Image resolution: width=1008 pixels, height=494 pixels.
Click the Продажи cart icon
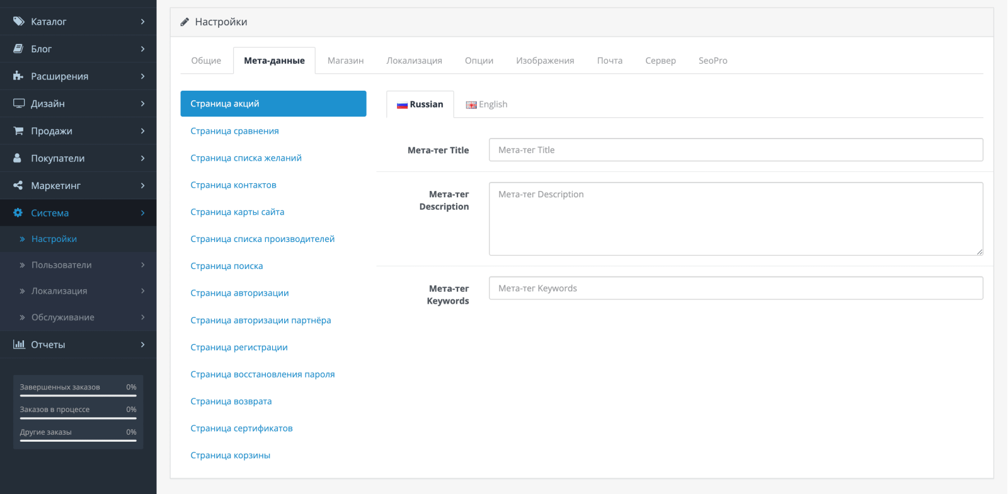coord(19,130)
